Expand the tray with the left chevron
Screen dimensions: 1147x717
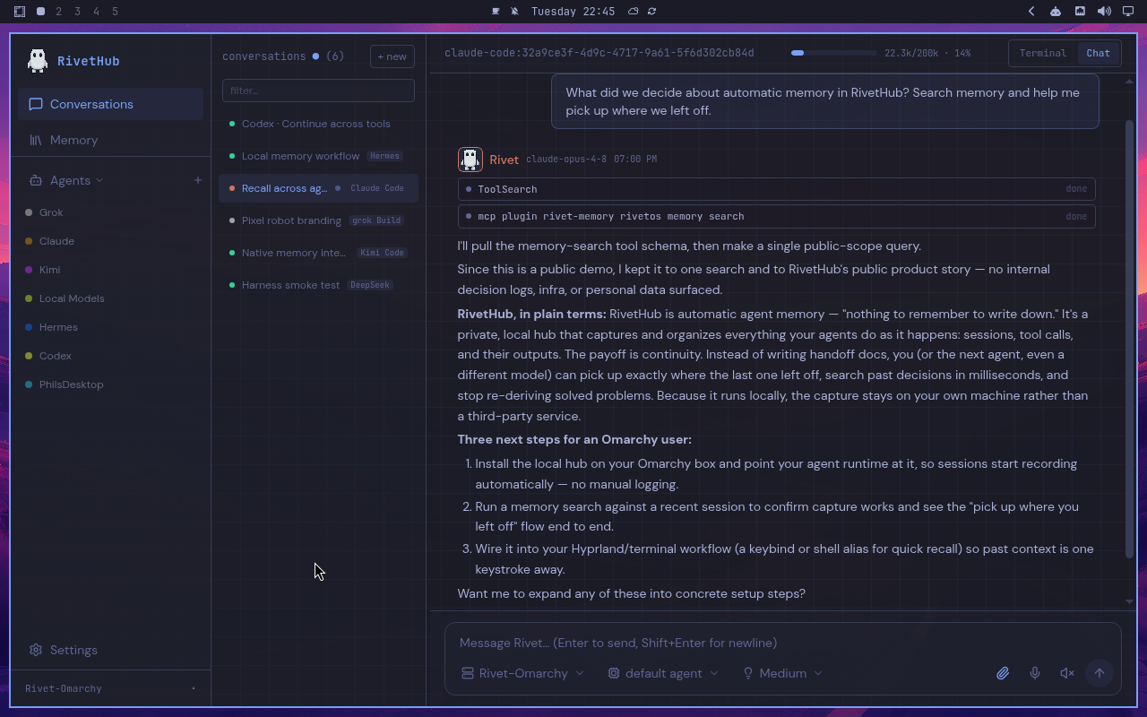click(x=1031, y=12)
